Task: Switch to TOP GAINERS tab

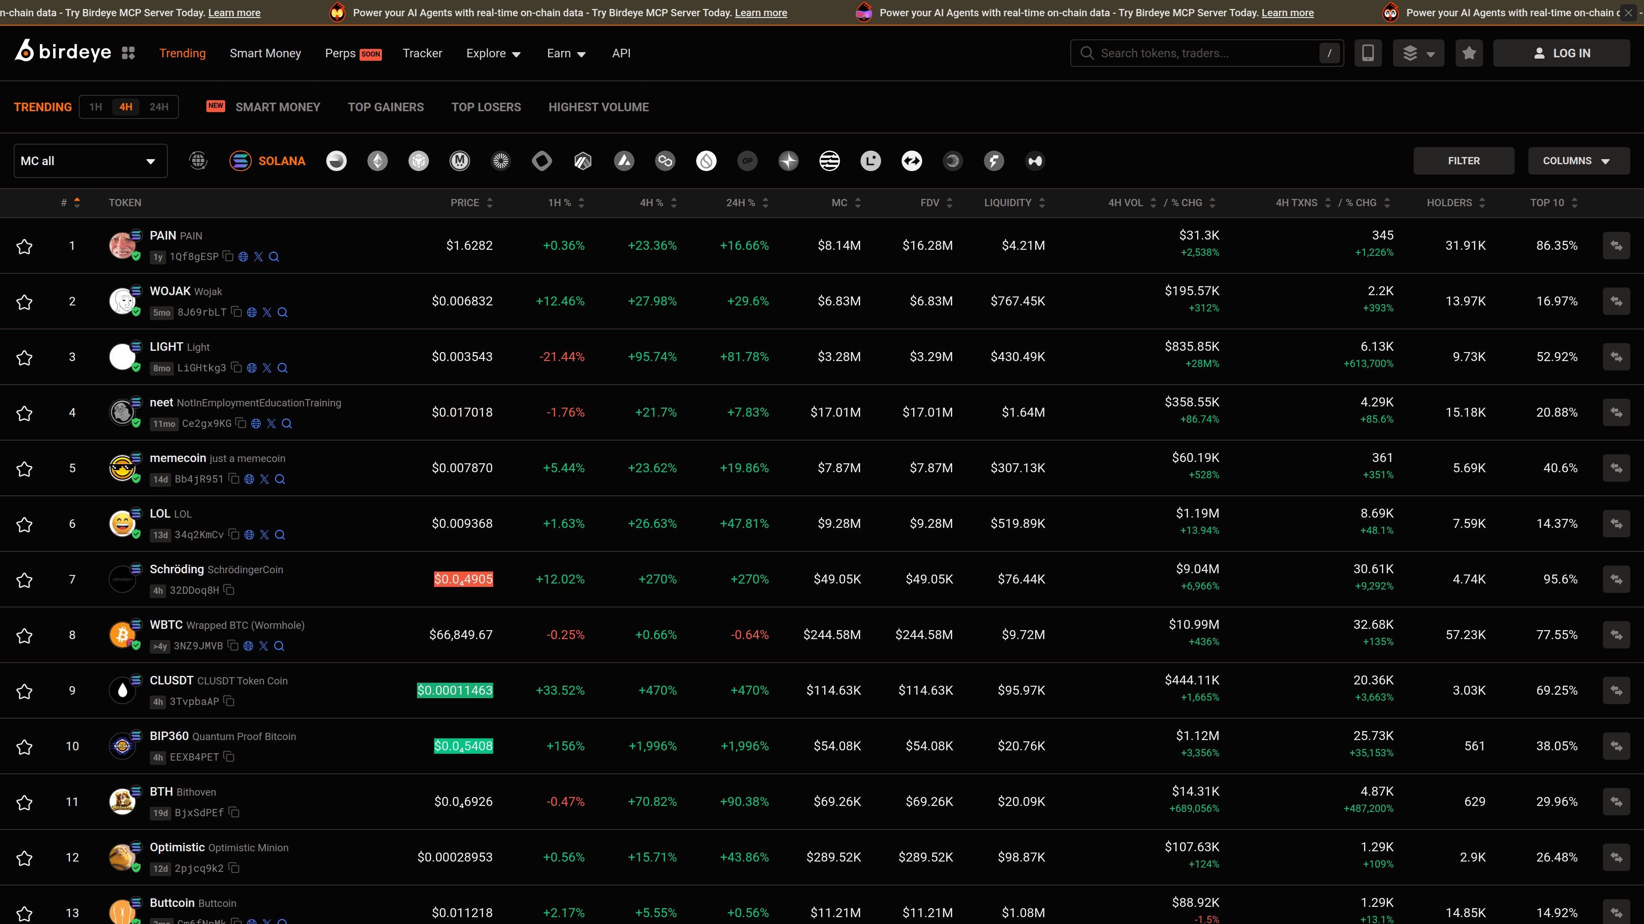Action: pyautogui.click(x=385, y=107)
